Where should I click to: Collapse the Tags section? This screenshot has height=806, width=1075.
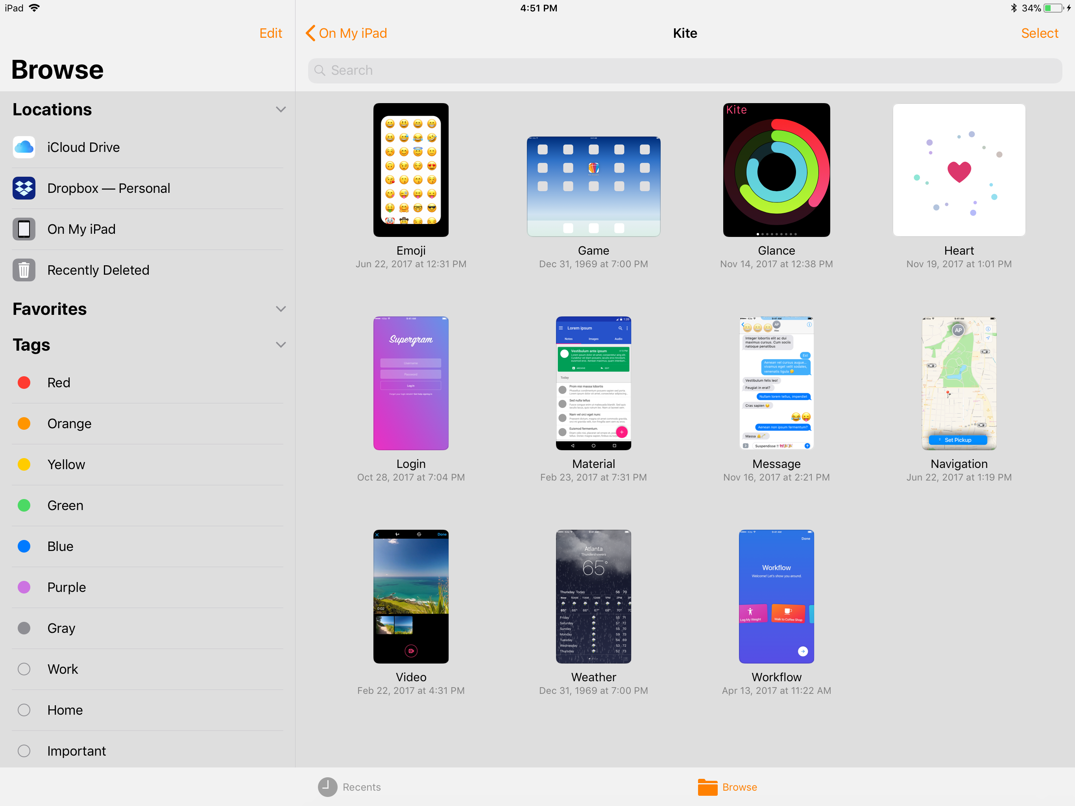pos(281,345)
